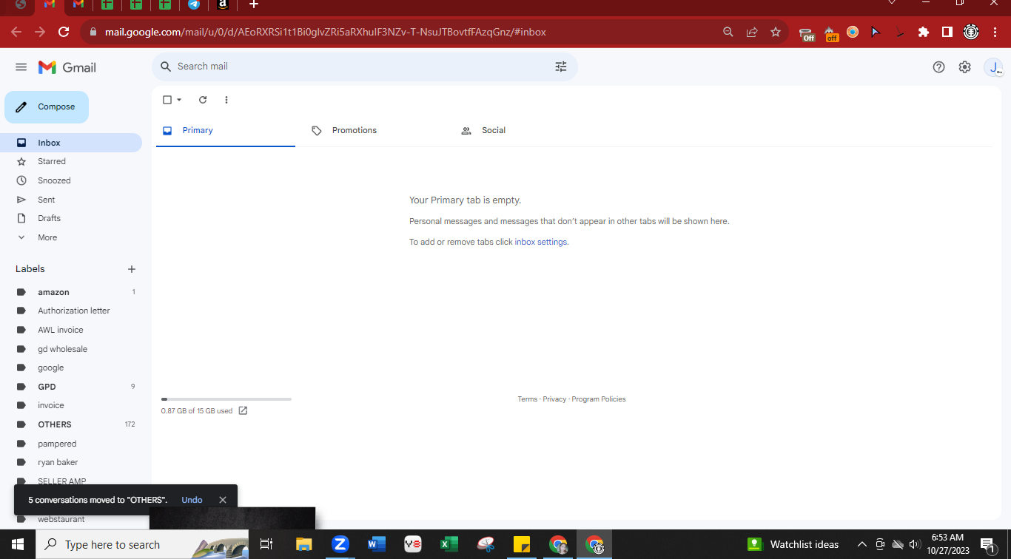
Task: Click the inbox settings link
Action: pos(541,242)
